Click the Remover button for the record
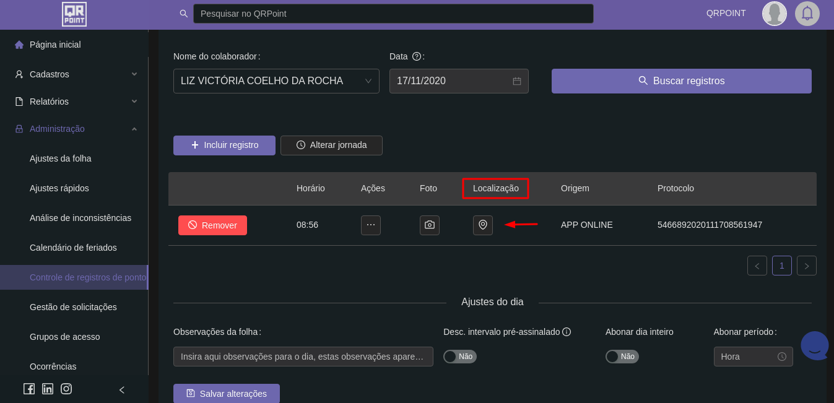Screen dimensions: 834x403 coord(212,225)
